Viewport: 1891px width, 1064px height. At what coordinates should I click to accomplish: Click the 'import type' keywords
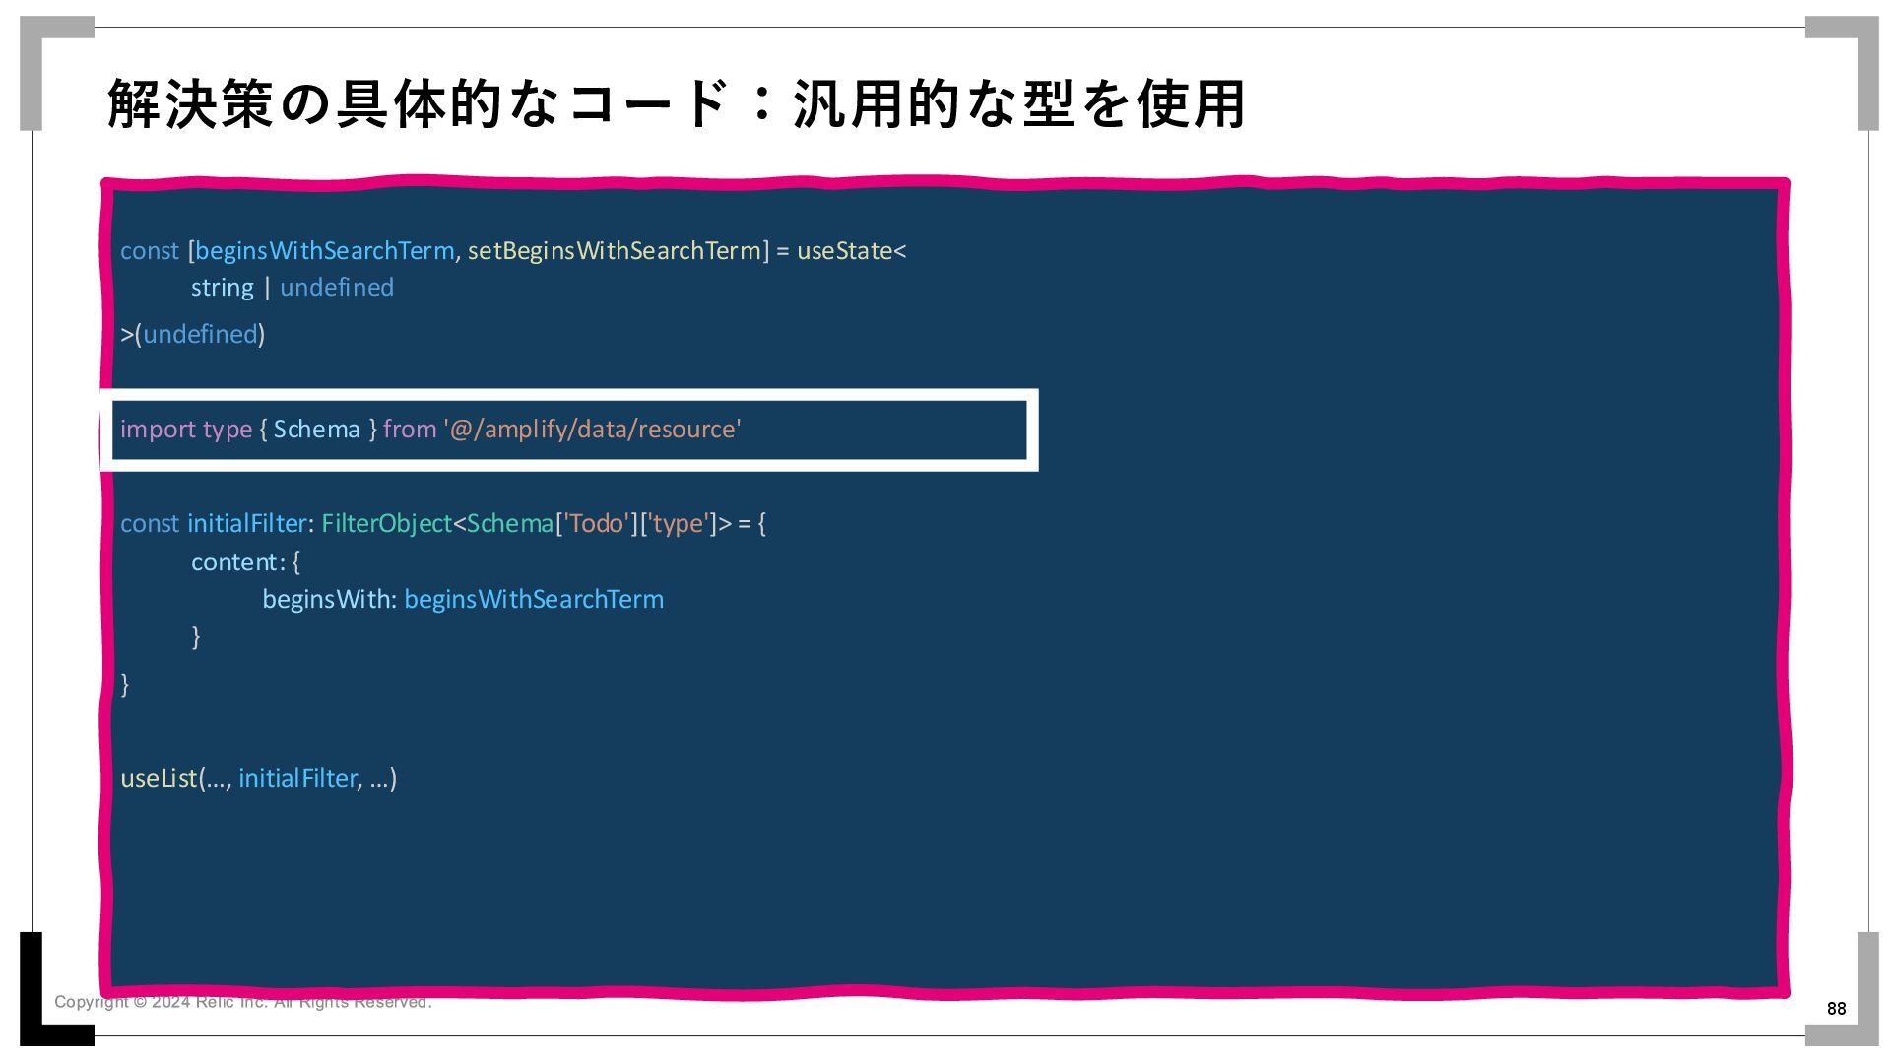click(186, 430)
